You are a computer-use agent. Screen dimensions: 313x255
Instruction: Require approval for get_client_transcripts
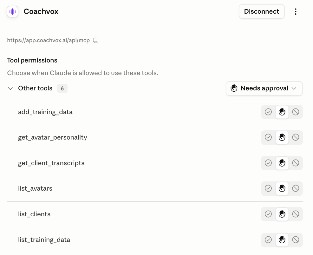click(282, 163)
